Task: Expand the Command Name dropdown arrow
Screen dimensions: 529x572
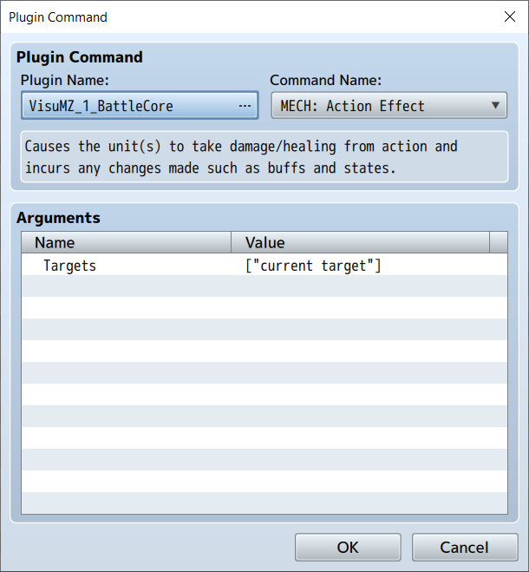Action: 495,106
